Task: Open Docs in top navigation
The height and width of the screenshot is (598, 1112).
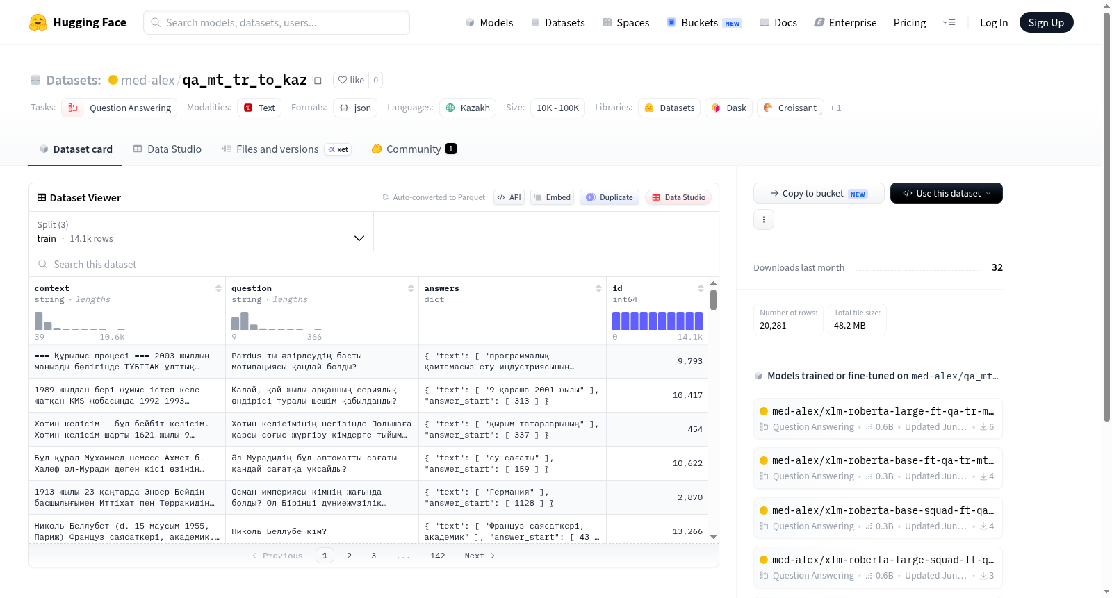Action: tap(778, 22)
